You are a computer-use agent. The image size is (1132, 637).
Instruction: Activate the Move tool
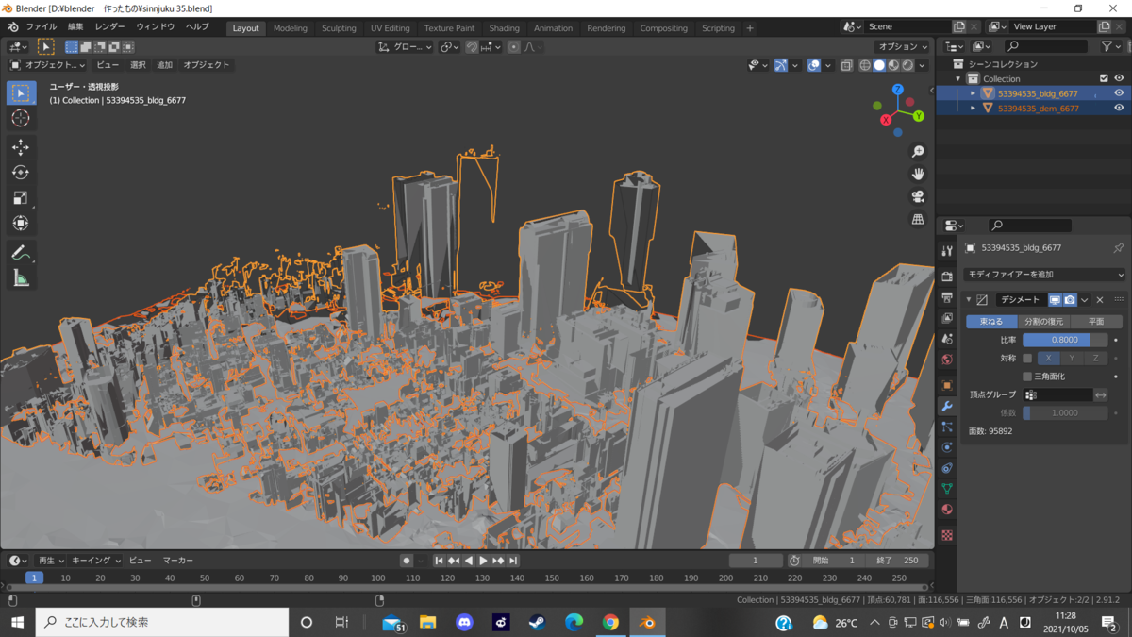[21, 147]
